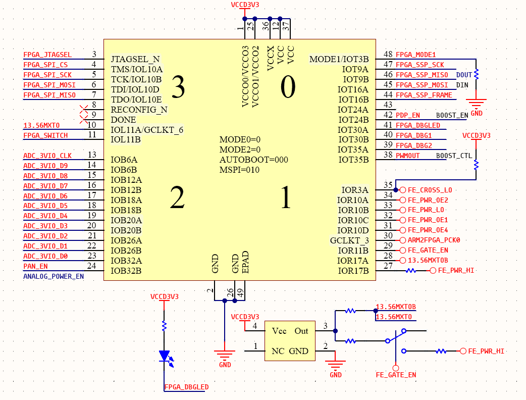Viewport: 526px width, 400px height.
Task: Click the blue DOUT label
Action: pyautogui.click(x=464, y=75)
